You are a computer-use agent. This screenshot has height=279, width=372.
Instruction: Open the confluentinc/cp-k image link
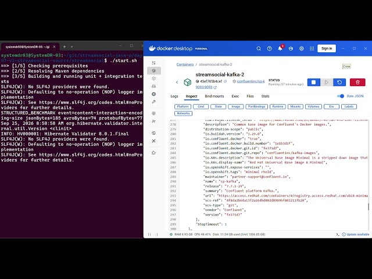(251, 81)
